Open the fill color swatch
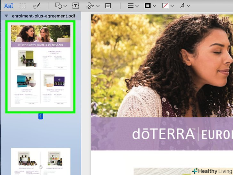Image resolution: width=233 pixels, height=175 pixels. point(165,6)
